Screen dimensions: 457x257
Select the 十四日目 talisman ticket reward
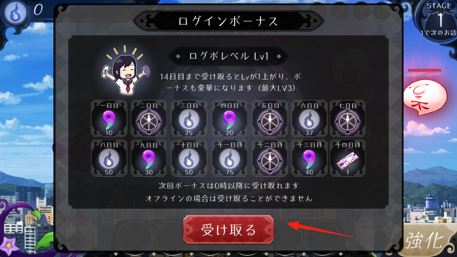[347, 158]
